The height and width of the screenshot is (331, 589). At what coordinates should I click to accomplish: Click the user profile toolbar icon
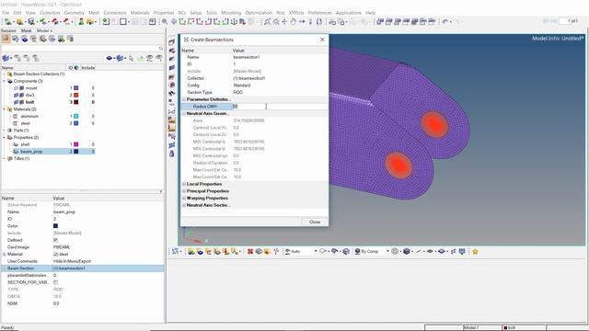click(81, 22)
